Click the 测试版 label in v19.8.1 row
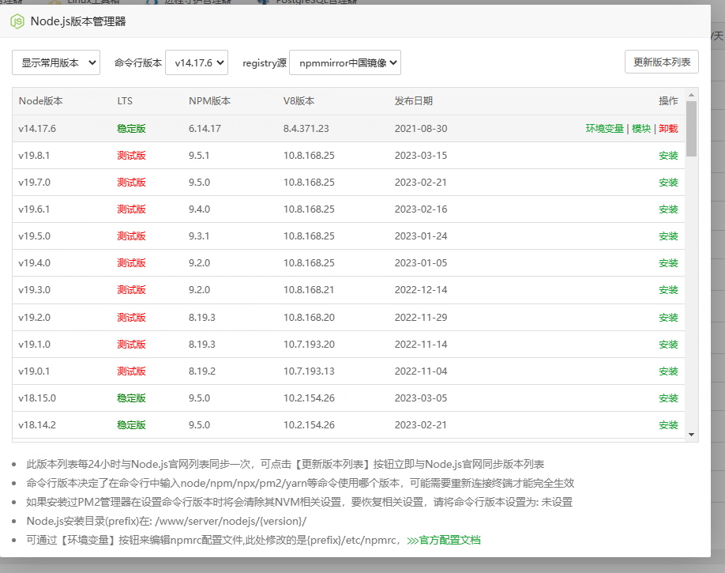The width and height of the screenshot is (725, 573). click(x=131, y=156)
